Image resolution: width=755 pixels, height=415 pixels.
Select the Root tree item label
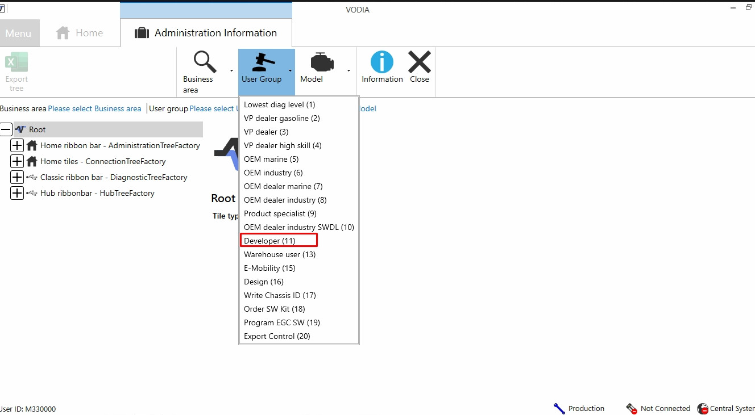pos(38,129)
